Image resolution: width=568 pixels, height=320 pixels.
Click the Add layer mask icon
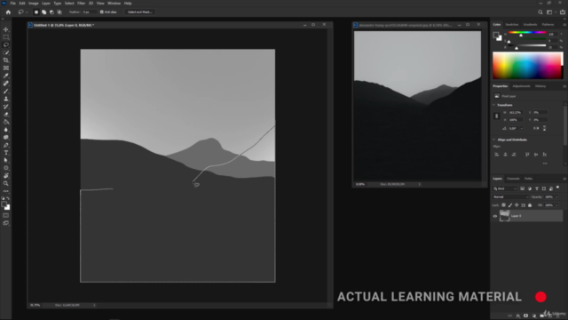pos(526,316)
